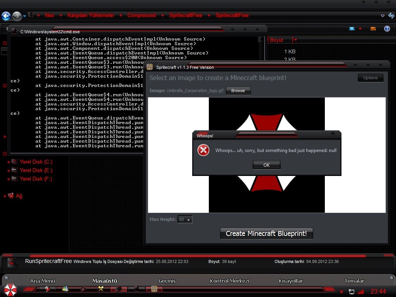The image size is (396, 297).
Task: Click the red ball taskbar icon
Action: 47,288
